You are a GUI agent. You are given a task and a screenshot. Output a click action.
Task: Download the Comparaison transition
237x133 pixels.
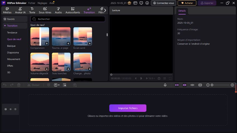tap(47, 43)
